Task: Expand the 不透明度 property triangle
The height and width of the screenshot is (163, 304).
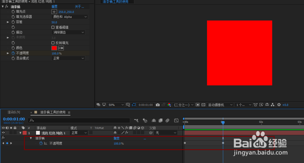Action: [8, 53]
